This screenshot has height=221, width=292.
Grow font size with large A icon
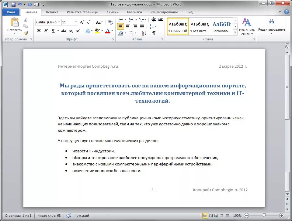pyautogui.click(x=82, y=22)
